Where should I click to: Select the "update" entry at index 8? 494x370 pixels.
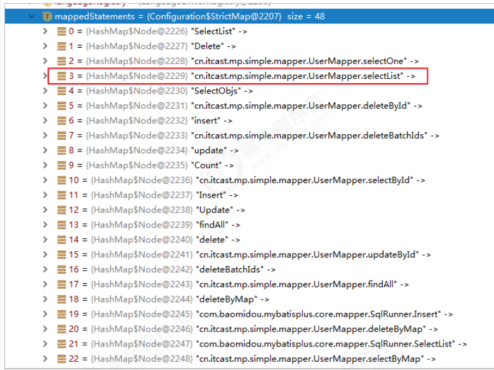249,151
